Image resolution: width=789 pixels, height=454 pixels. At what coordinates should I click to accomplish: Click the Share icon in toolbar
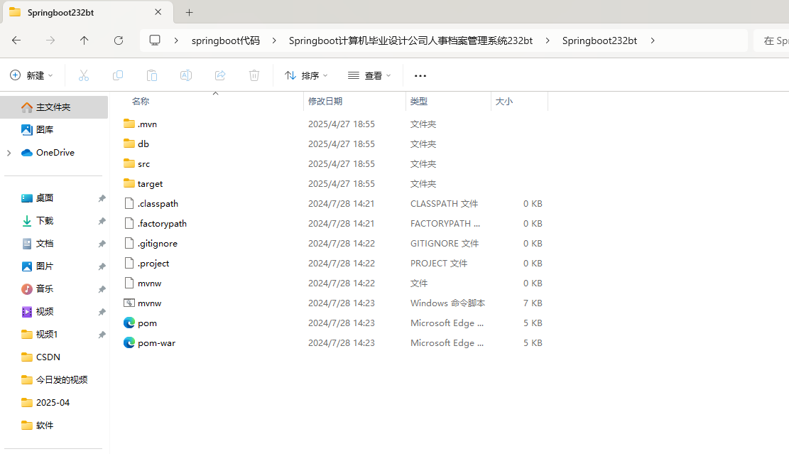point(220,75)
